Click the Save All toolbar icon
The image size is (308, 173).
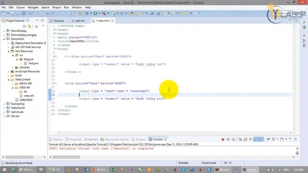point(17,13)
